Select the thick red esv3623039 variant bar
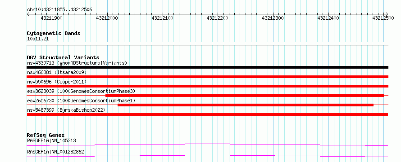This screenshot has width=401, height=162. 245,95
